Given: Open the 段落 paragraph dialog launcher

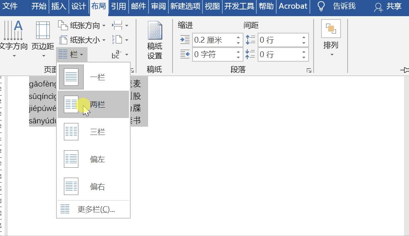Looking at the screenshot, I should [x=309, y=70].
